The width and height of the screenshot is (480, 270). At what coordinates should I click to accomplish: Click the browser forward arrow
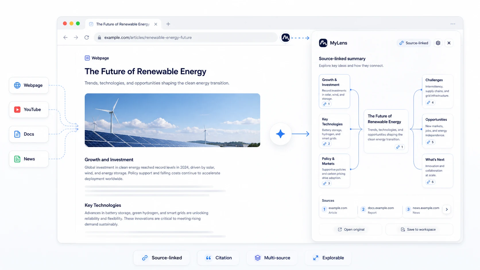(x=76, y=38)
